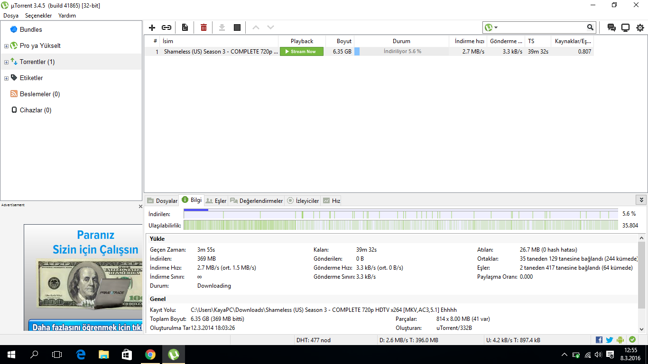The image size is (648, 364).
Task: Click the D: 2.6 MB/s download status entry
Action: 409,340
